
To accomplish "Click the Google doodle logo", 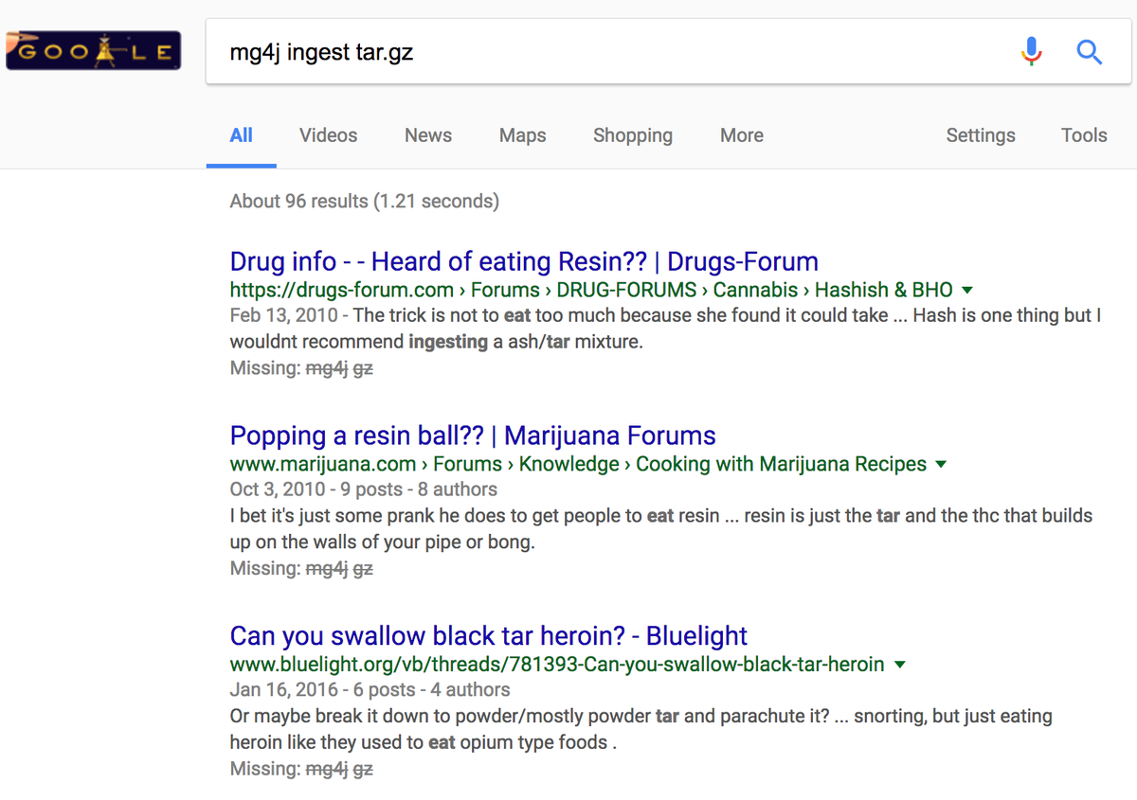I will 93,51.
